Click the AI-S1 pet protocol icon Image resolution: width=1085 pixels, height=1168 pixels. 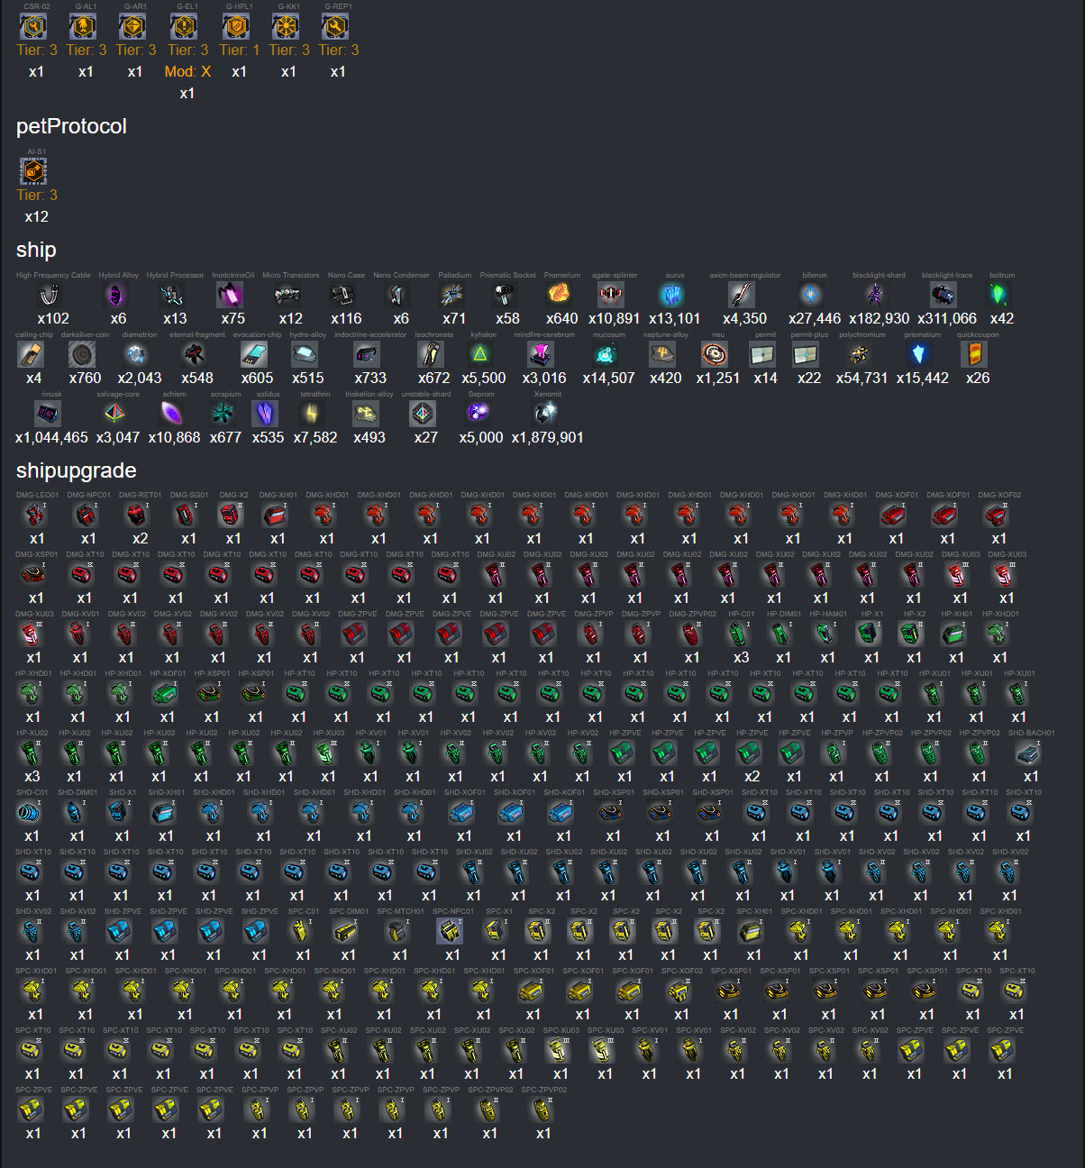click(x=33, y=170)
